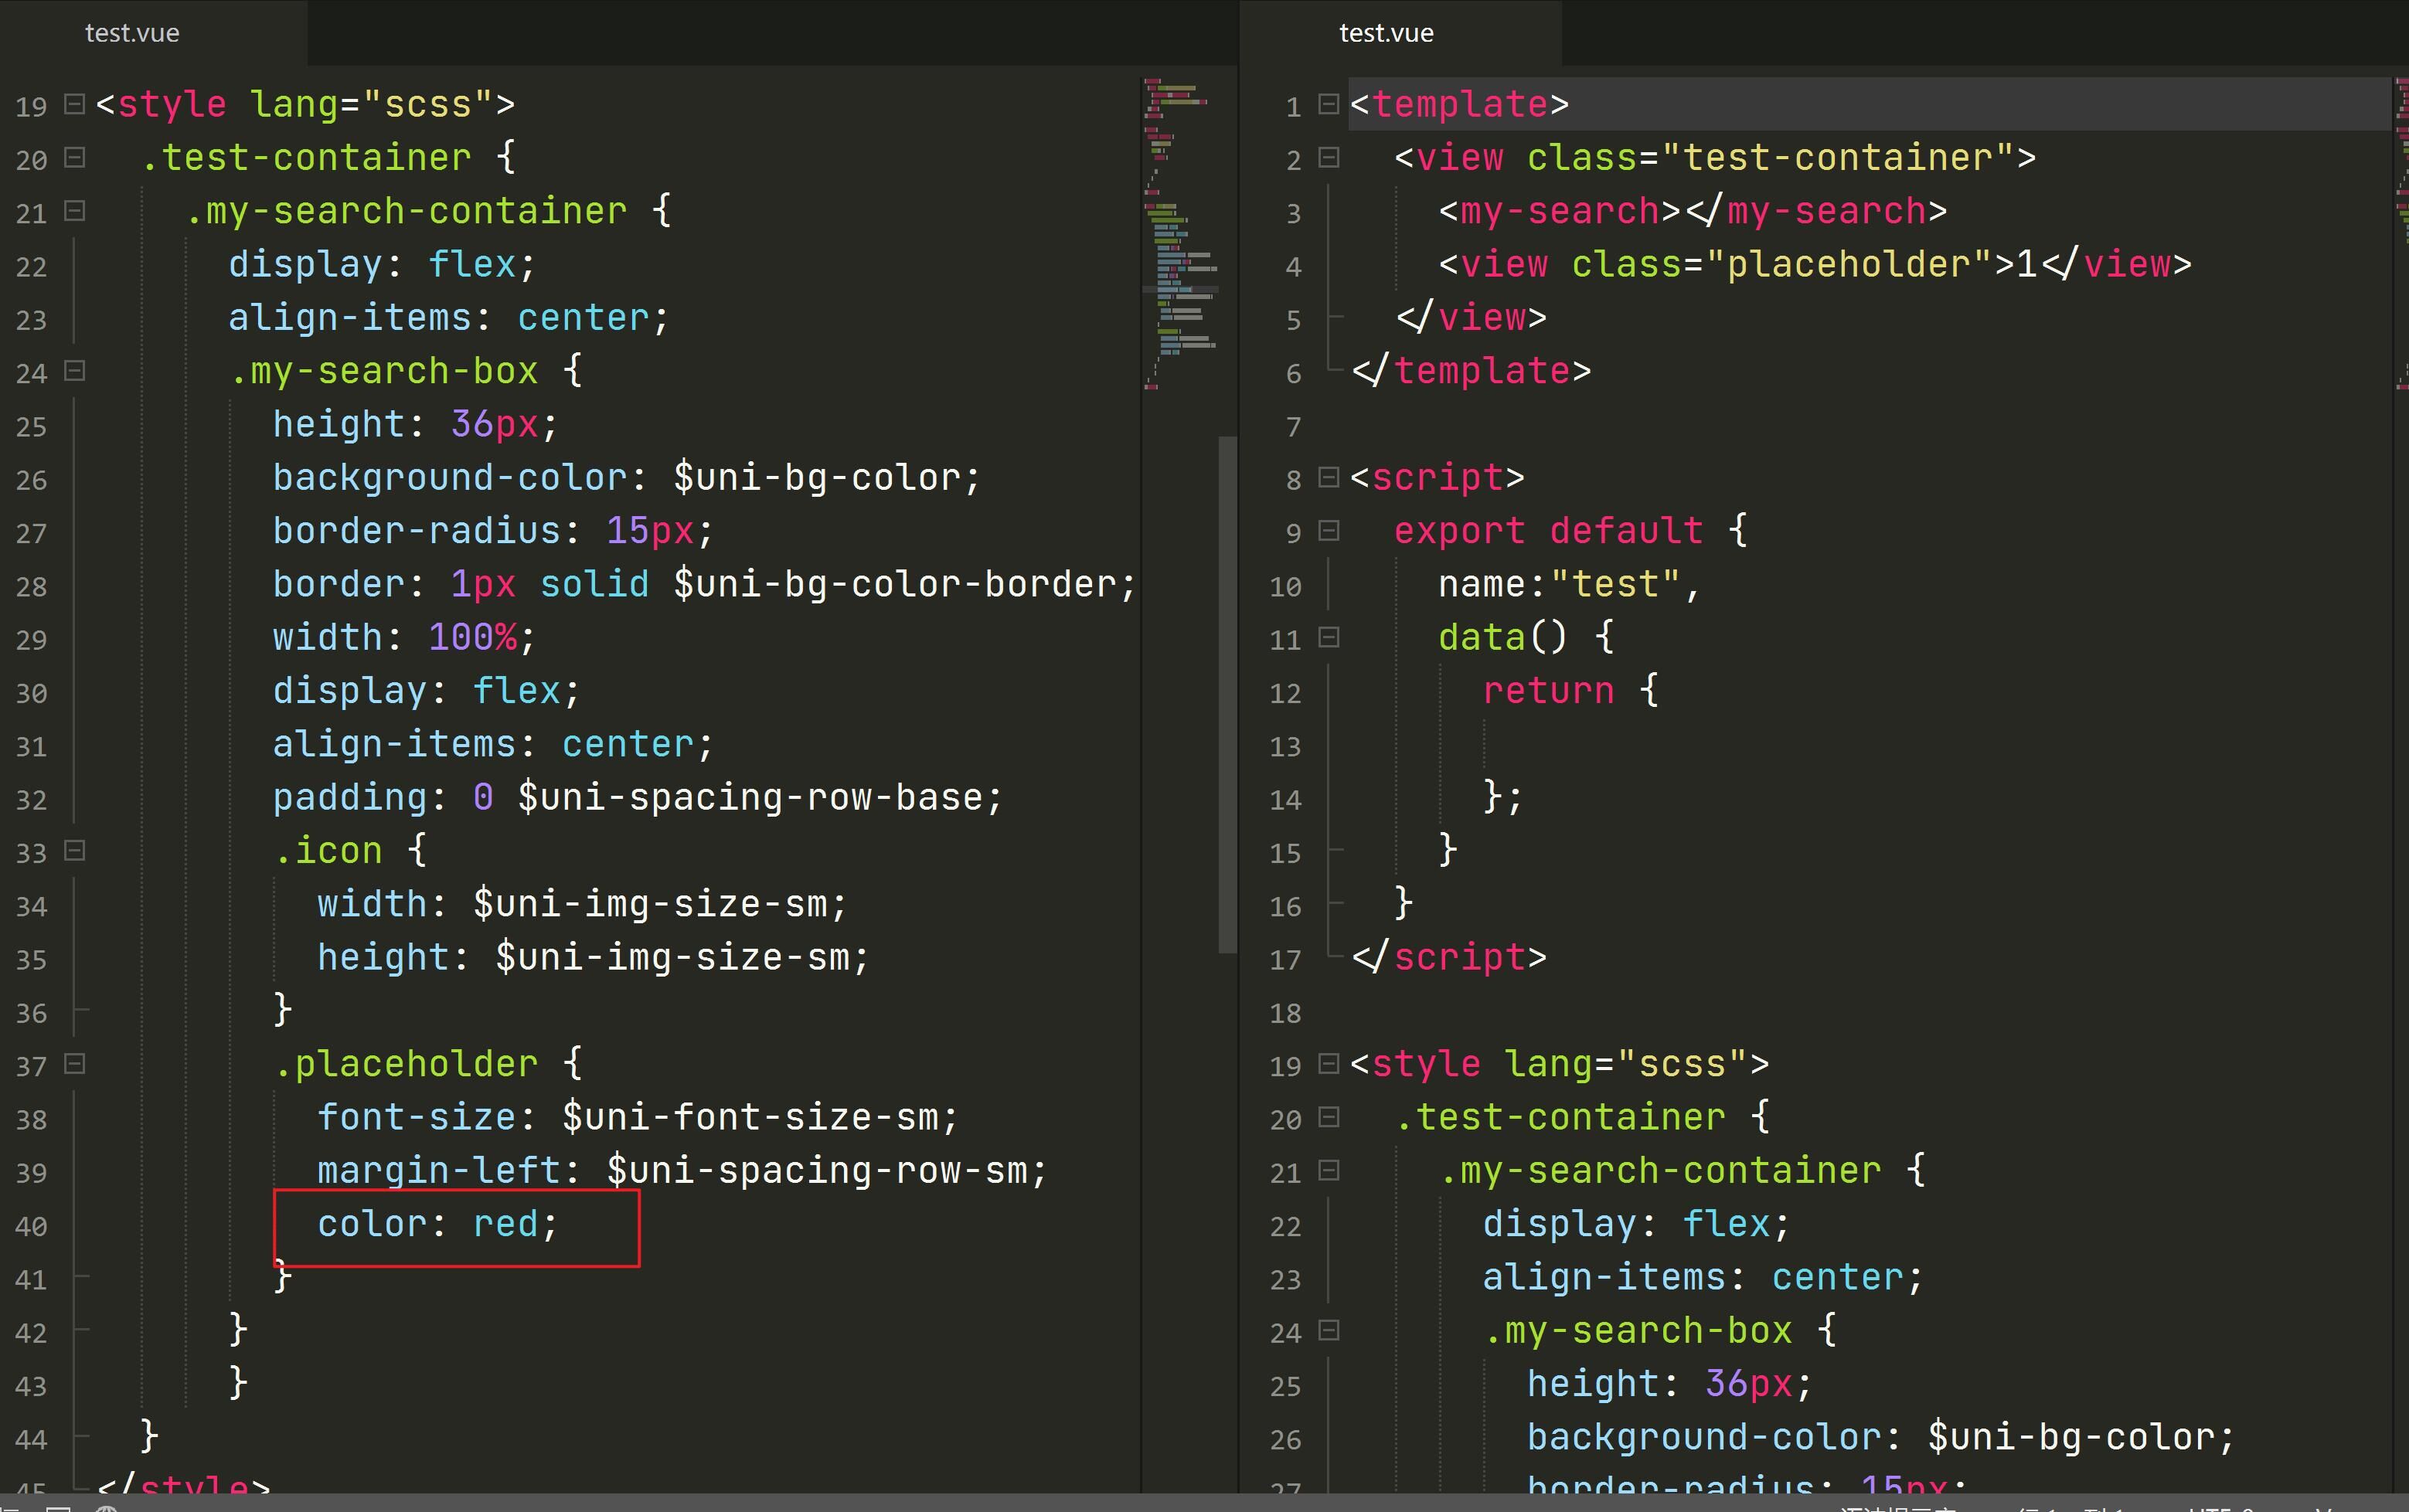
Task: Click 'margin-left: $uni-spacing-row-sm;' declaration
Action: point(682,1171)
